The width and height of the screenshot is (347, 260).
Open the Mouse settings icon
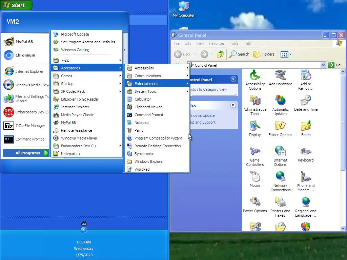tap(255, 179)
